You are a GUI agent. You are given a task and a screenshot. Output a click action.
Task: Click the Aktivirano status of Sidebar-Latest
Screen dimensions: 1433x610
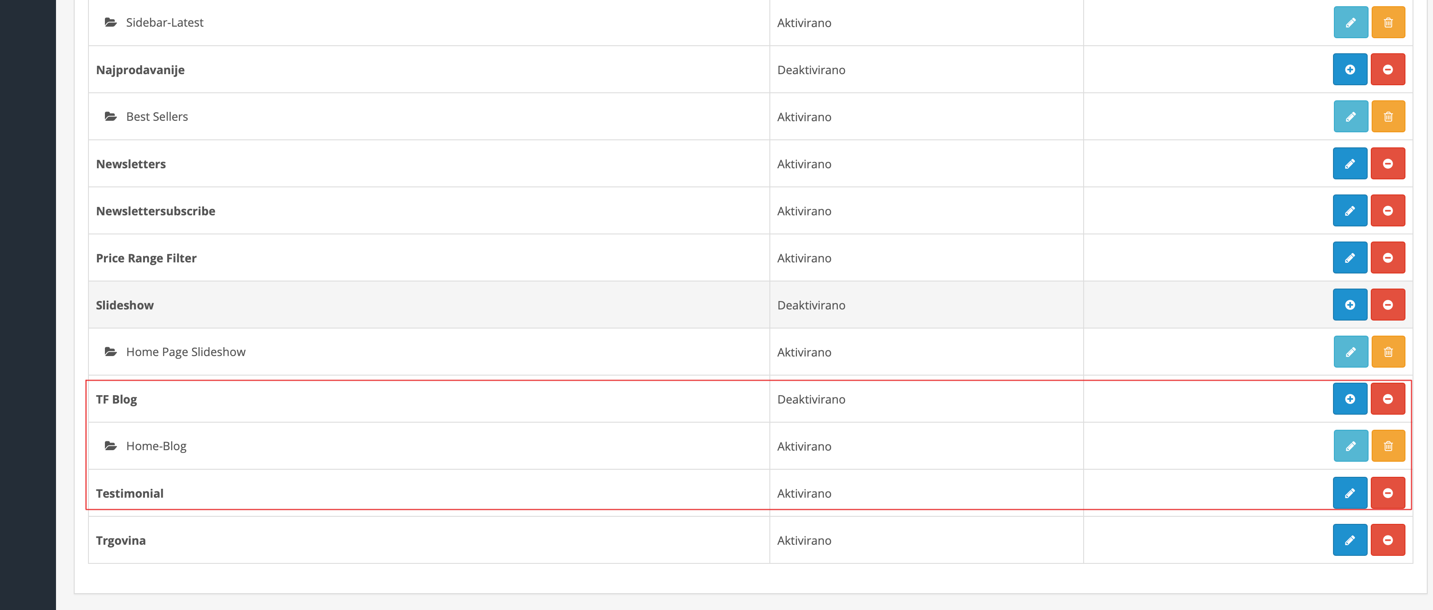(804, 23)
